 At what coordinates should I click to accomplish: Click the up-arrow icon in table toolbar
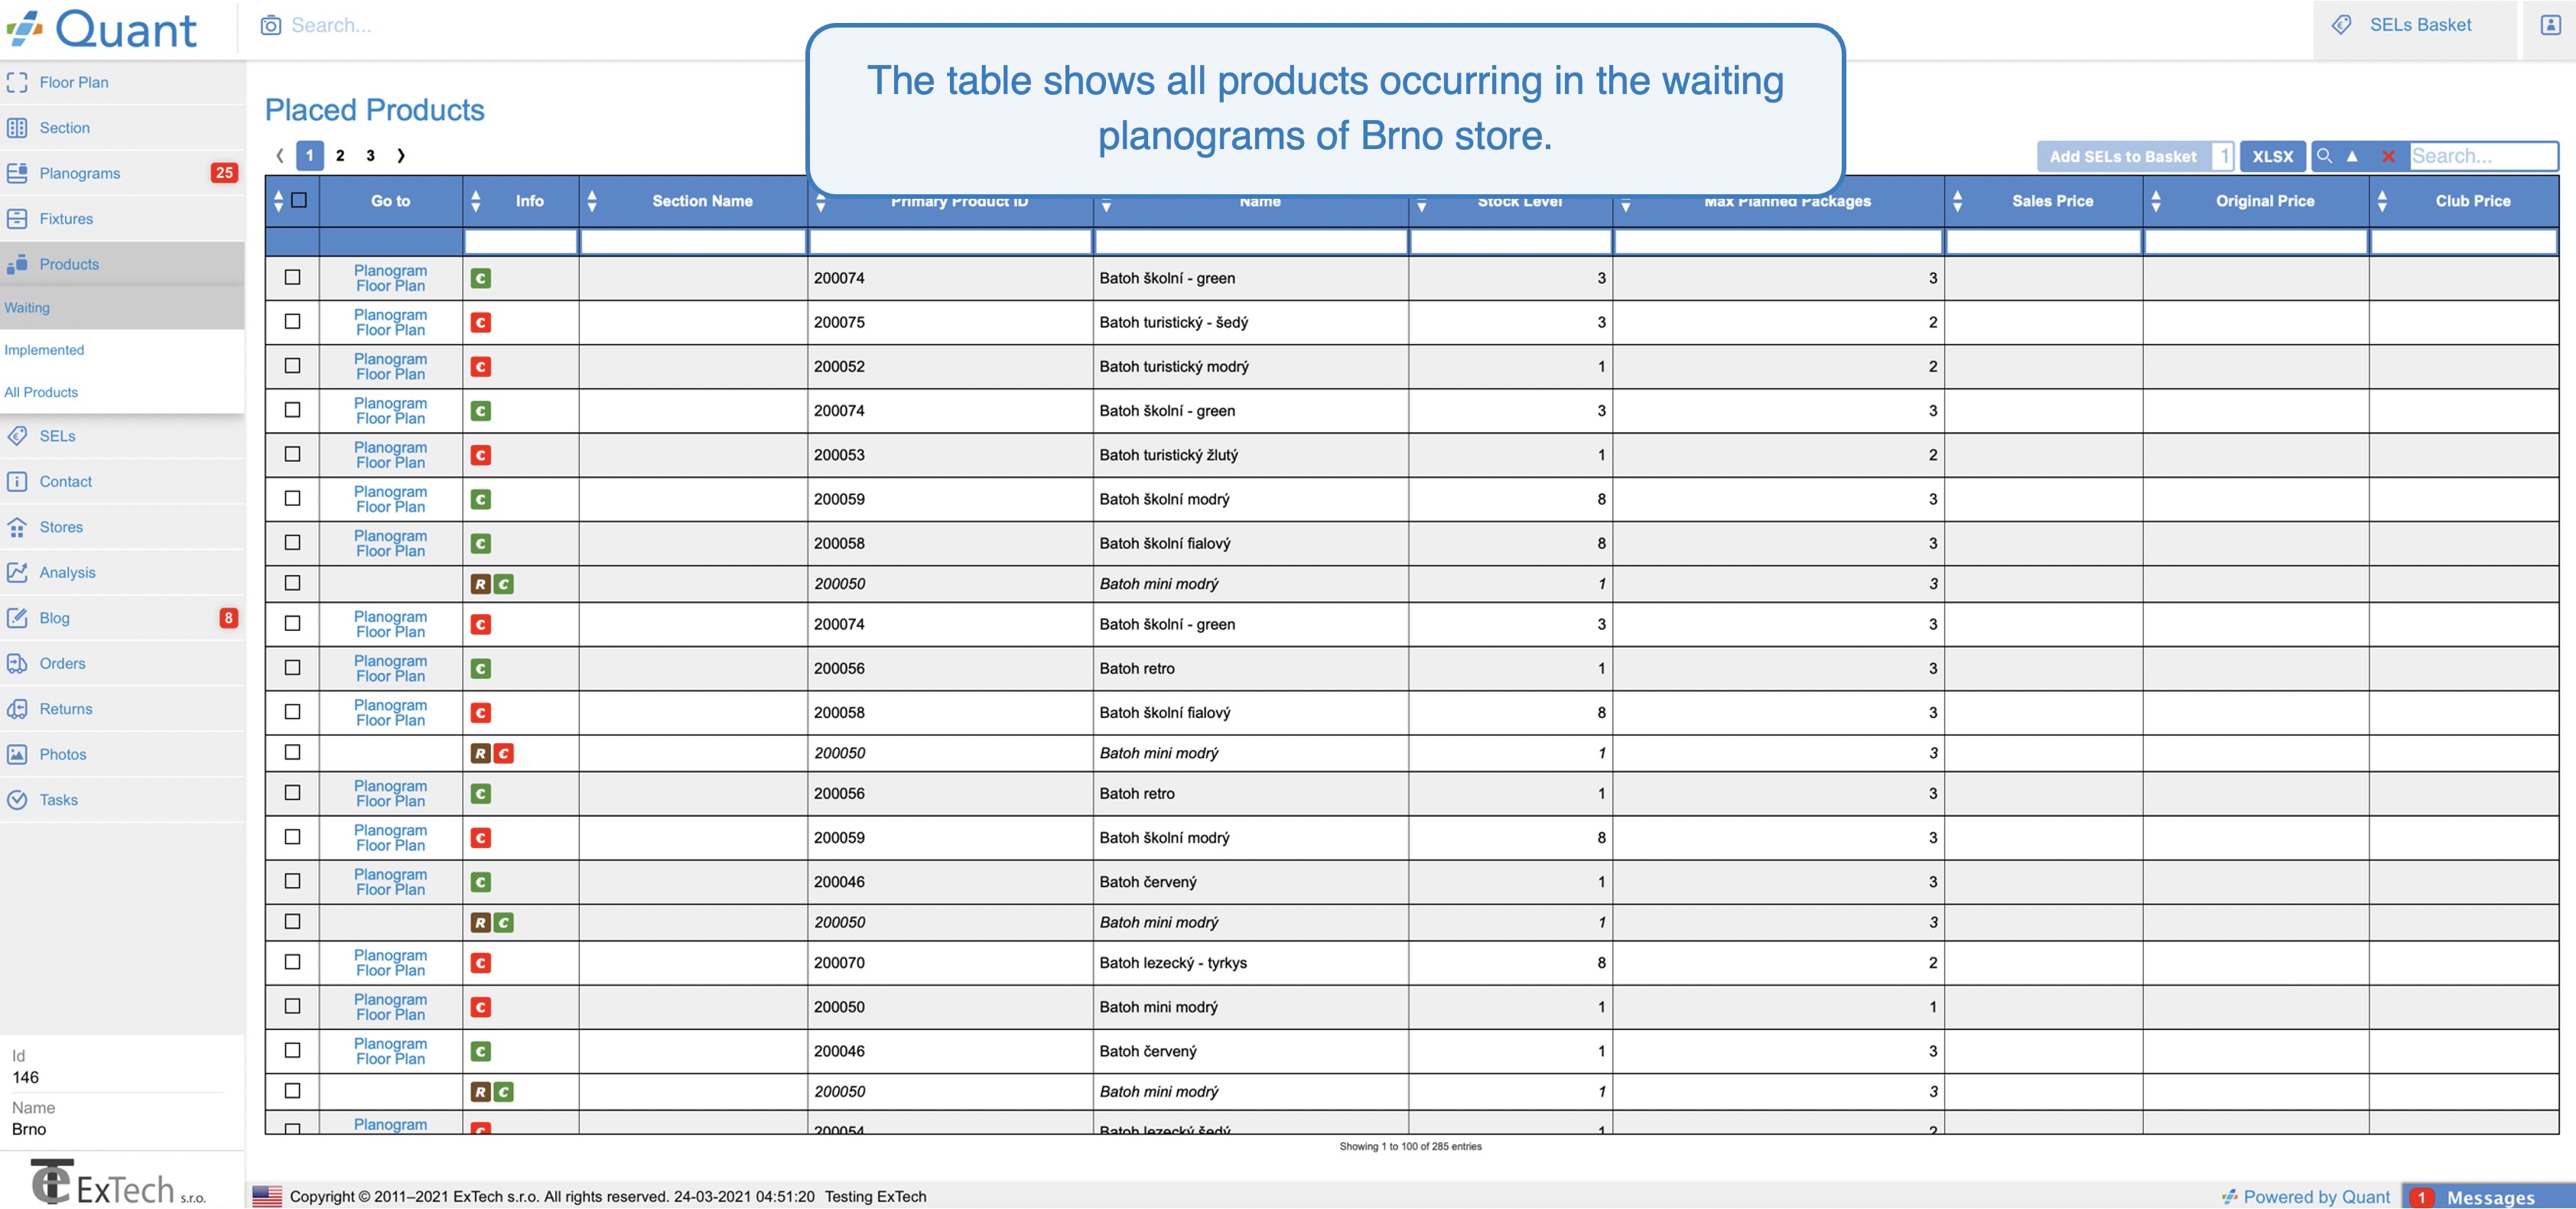click(2352, 156)
